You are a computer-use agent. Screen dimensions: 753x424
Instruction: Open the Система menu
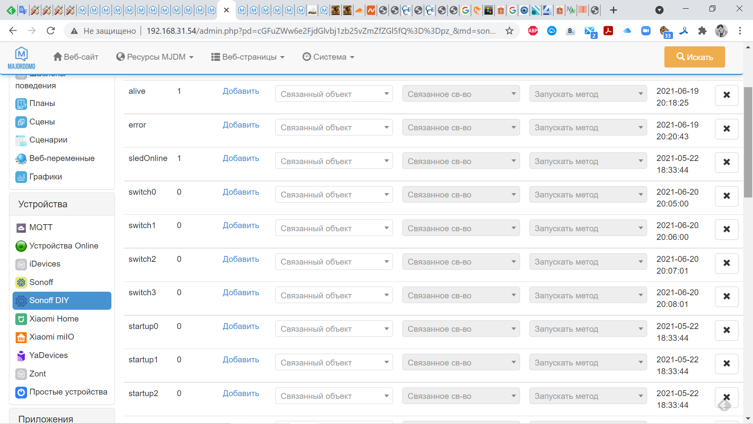click(329, 57)
